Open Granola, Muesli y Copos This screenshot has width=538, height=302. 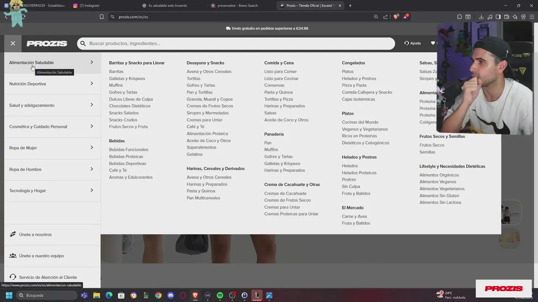pos(209,99)
